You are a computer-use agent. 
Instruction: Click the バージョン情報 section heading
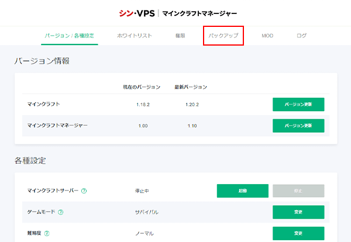(x=42, y=61)
